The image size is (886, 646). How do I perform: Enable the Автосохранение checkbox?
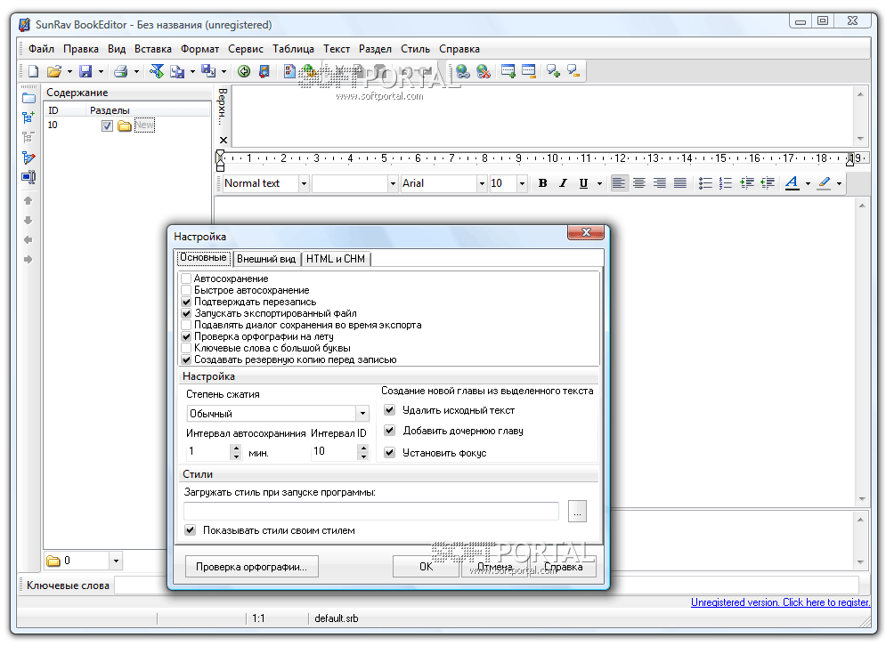point(186,279)
